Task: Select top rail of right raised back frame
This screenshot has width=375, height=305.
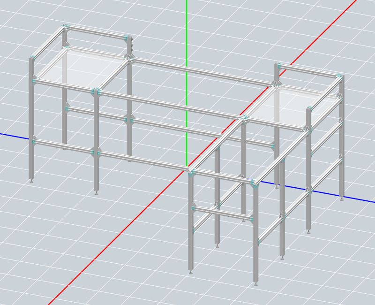Action: click(x=309, y=70)
